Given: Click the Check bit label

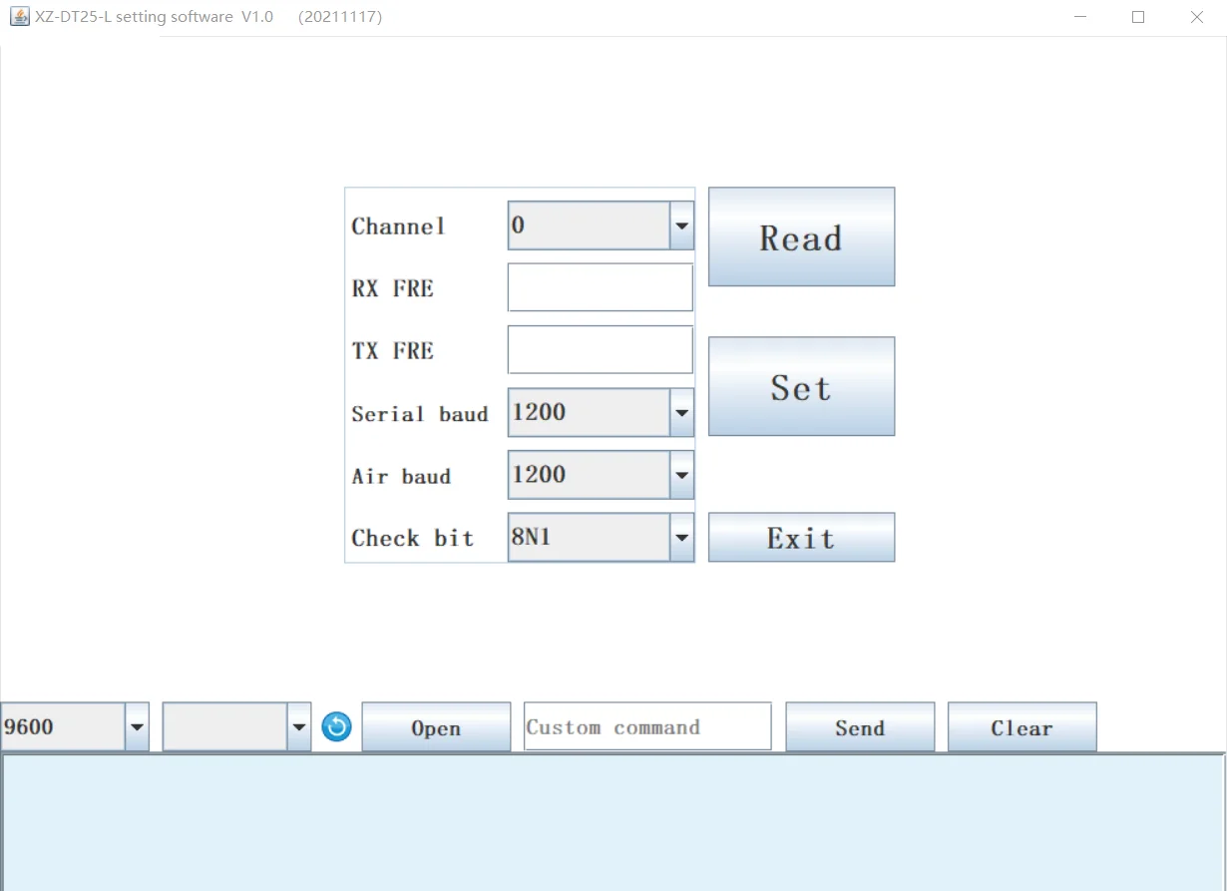Looking at the screenshot, I should pos(412,538).
